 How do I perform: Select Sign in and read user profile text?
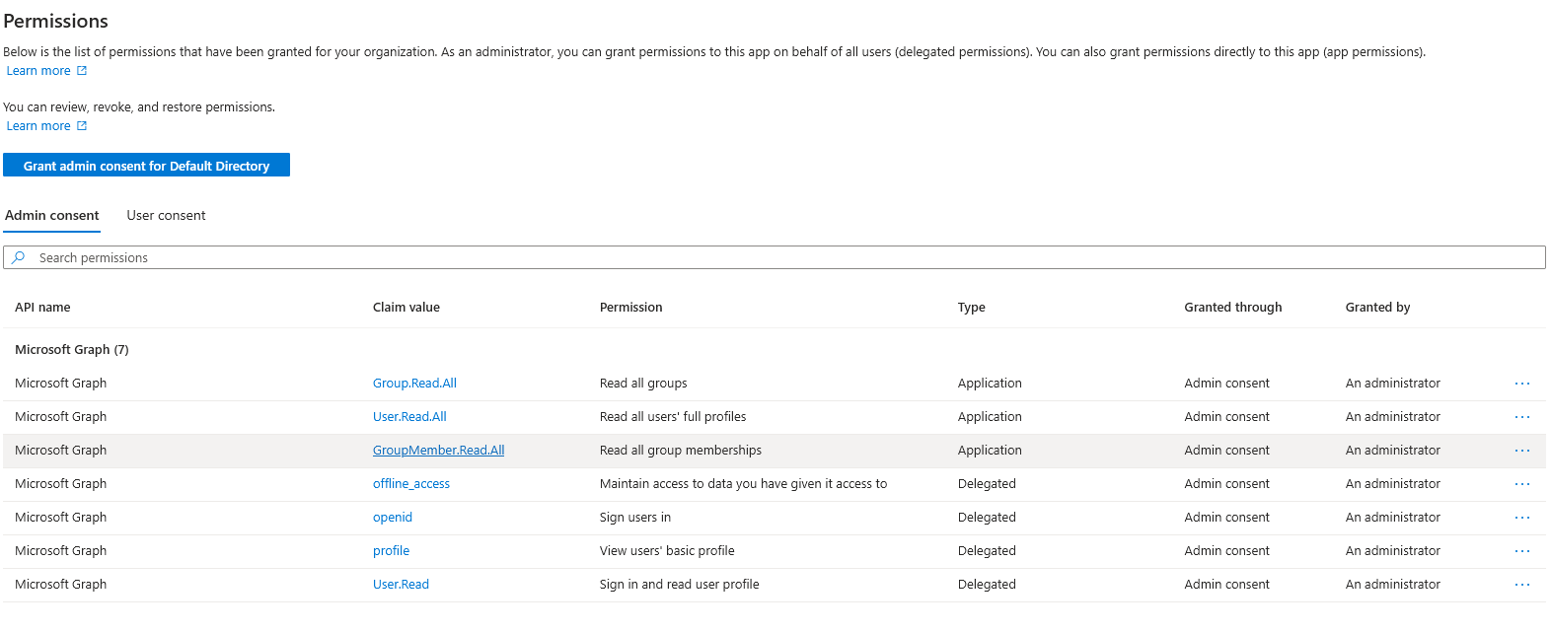[x=680, y=585]
